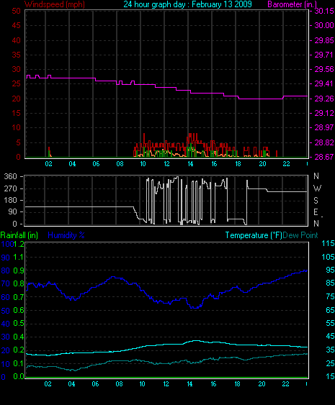The image size is (335, 405).
Task: Click the Temperature (°F) legend label
Action: (x=254, y=235)
